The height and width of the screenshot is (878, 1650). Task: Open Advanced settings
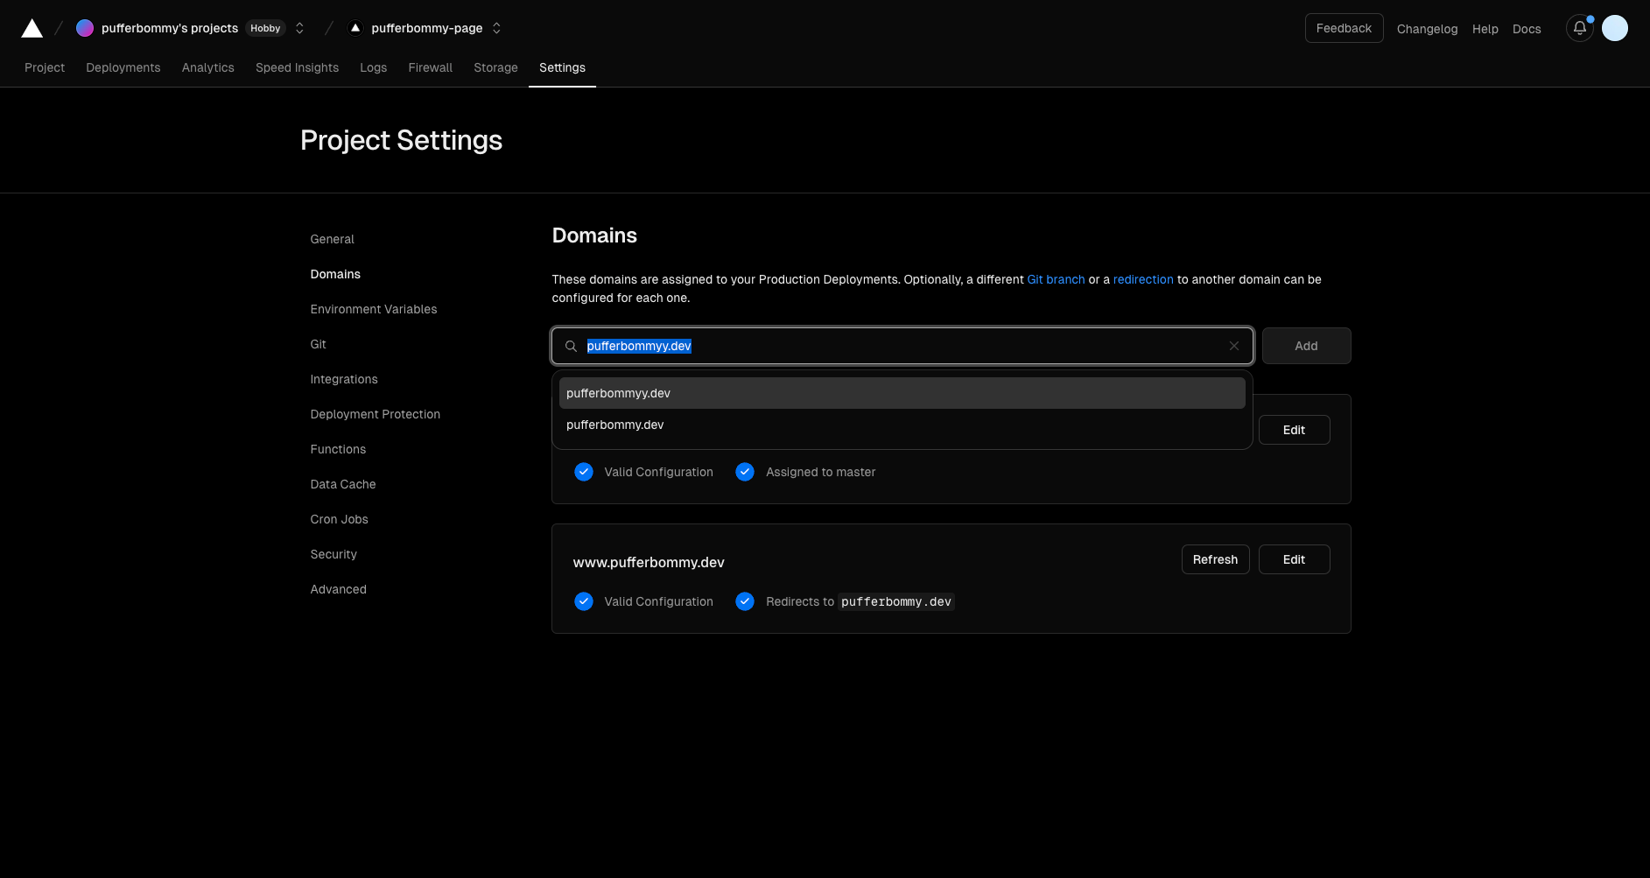[x=339, y=589]
